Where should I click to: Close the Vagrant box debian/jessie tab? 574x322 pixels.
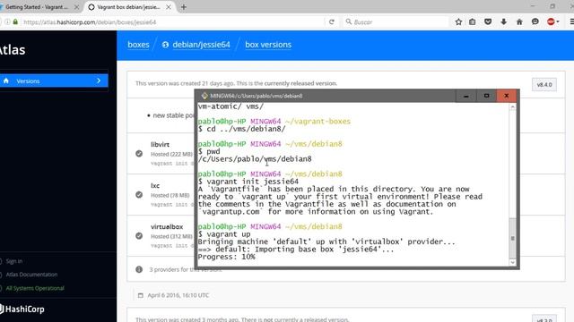coord(169,7)
